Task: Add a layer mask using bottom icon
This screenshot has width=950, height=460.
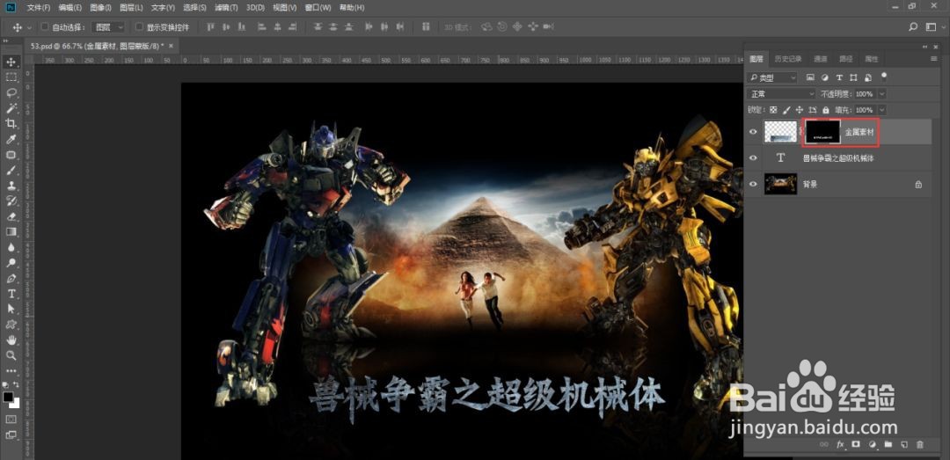Action: [x=856, y=444]
